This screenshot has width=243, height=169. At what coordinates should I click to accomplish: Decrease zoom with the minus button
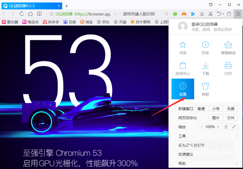point(202,127)
